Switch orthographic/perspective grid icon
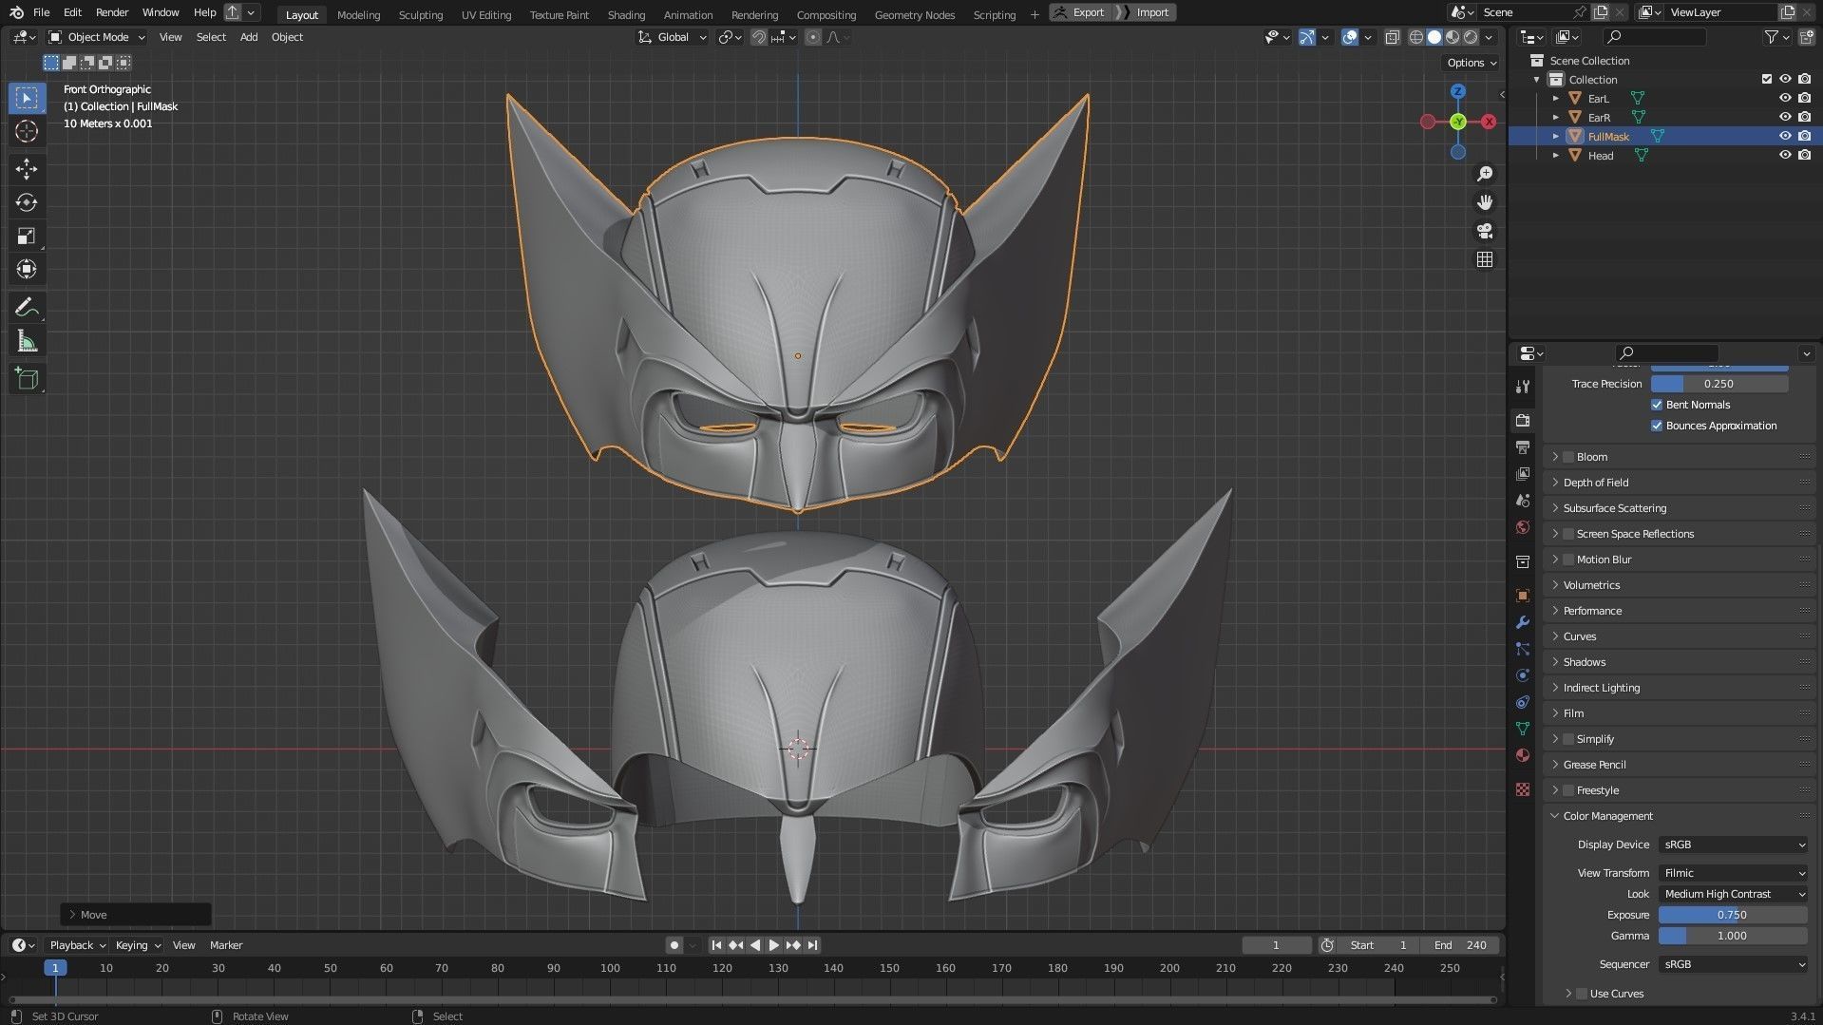Viewport: 1823px width, 1025px height. point(1485,259)
